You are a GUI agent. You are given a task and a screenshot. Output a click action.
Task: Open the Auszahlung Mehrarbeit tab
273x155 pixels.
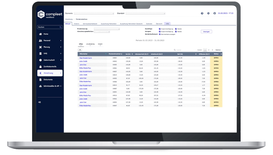(x=109, y=24)
